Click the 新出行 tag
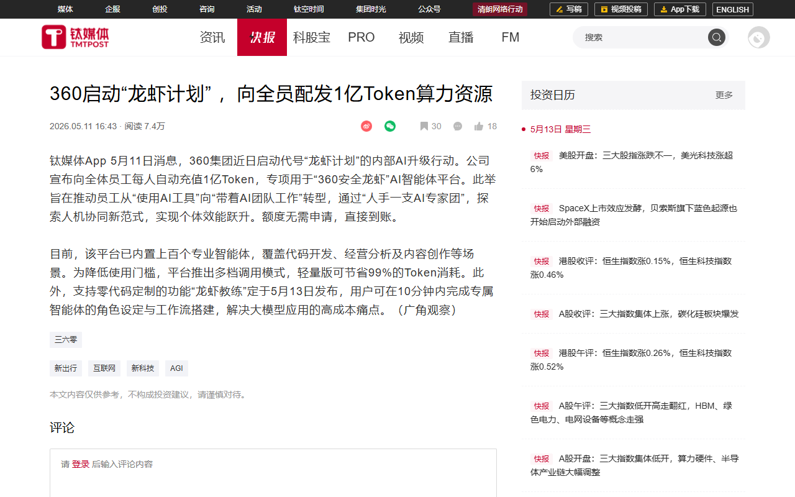The image size is (795, 497). (x=66, y=368)
